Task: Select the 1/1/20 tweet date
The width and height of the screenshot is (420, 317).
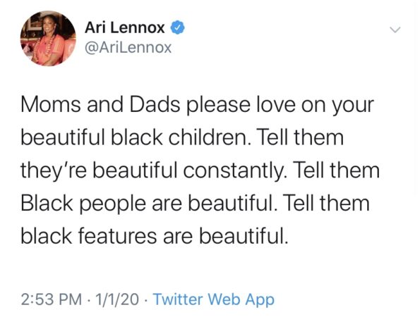Action: pos(116,299)
